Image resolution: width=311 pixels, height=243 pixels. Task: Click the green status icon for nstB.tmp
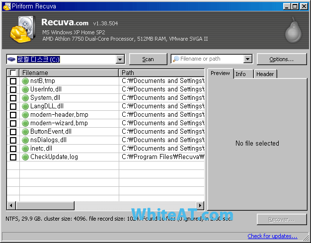click(25, 81)
